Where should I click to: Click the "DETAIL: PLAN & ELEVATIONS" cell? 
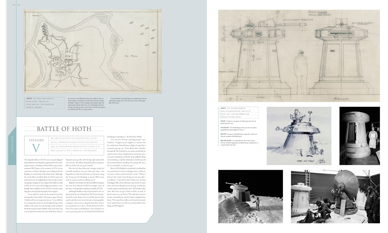pos(231,111)
